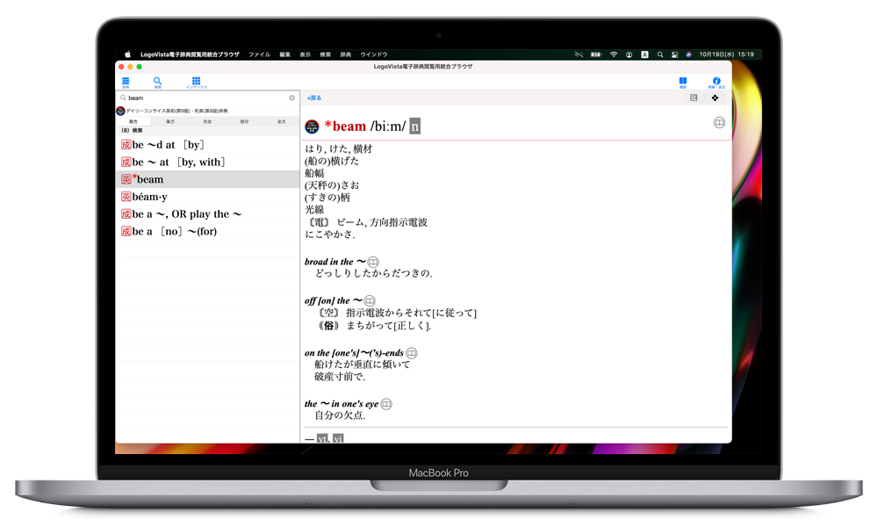Click the '(6) 検索' result count label
Viewport: 878px width, 527px height.
coord(133,131)
